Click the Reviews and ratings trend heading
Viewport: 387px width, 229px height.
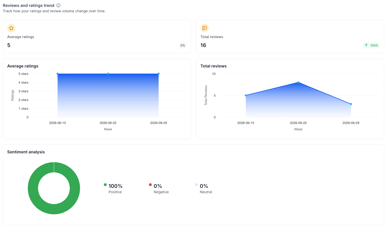click(x=28, y=5)
